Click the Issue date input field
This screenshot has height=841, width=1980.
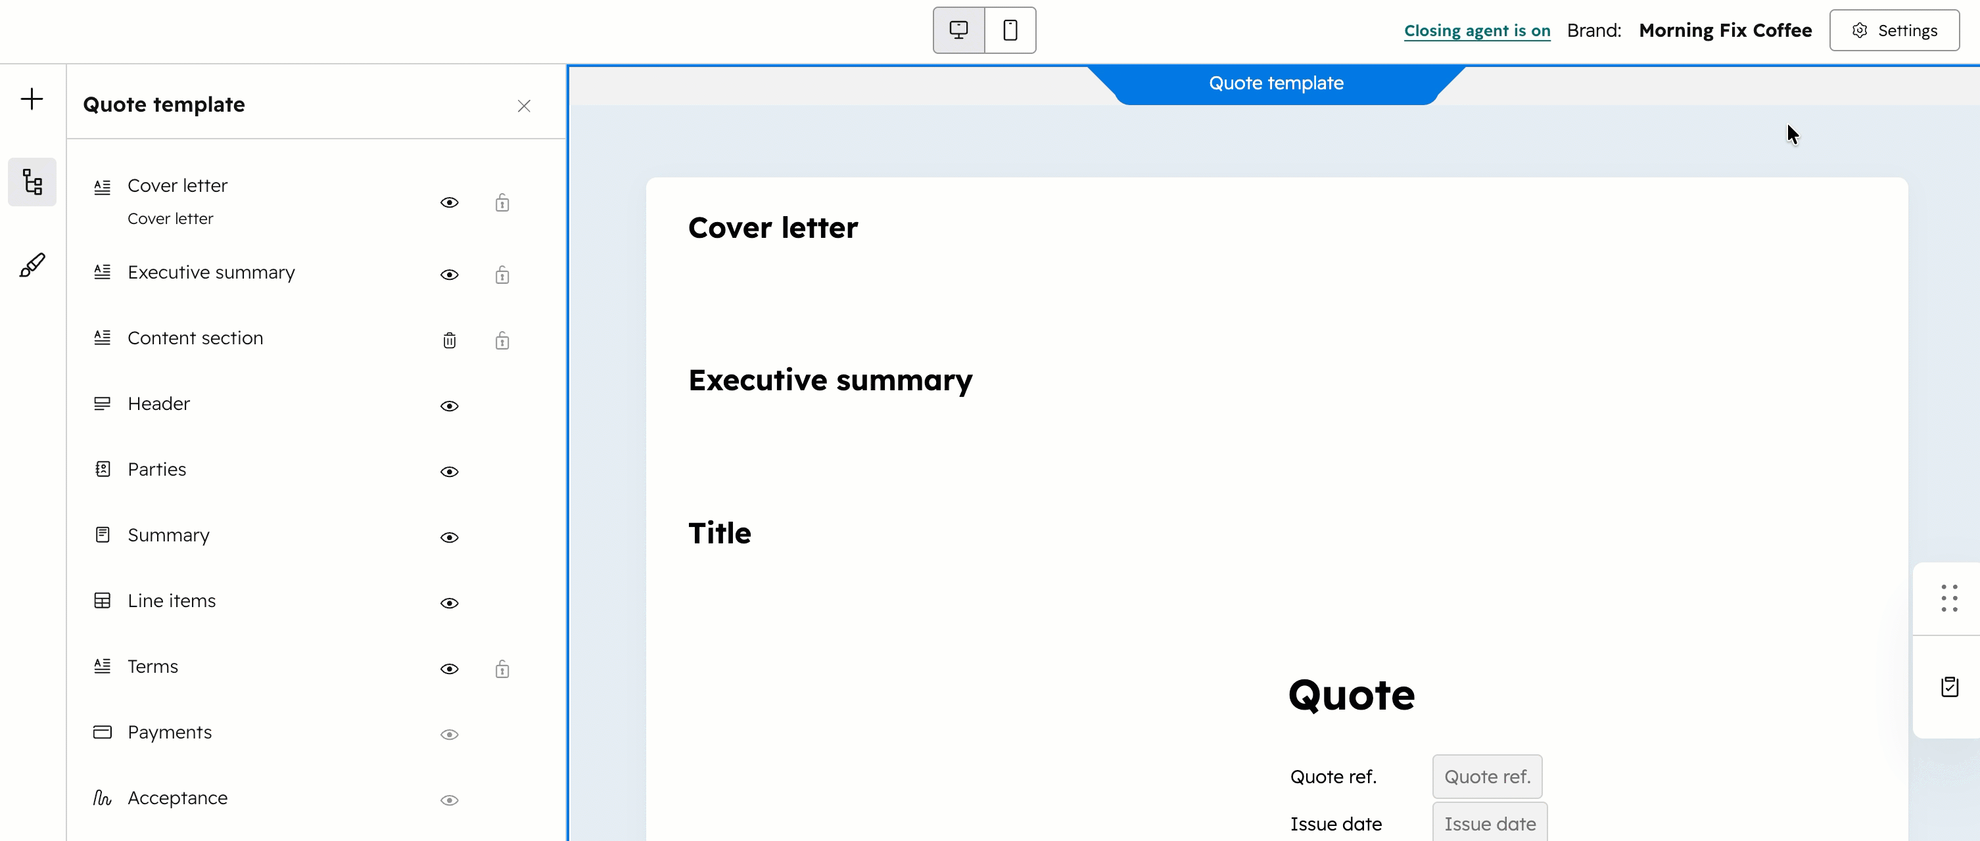click(1490, 822)
